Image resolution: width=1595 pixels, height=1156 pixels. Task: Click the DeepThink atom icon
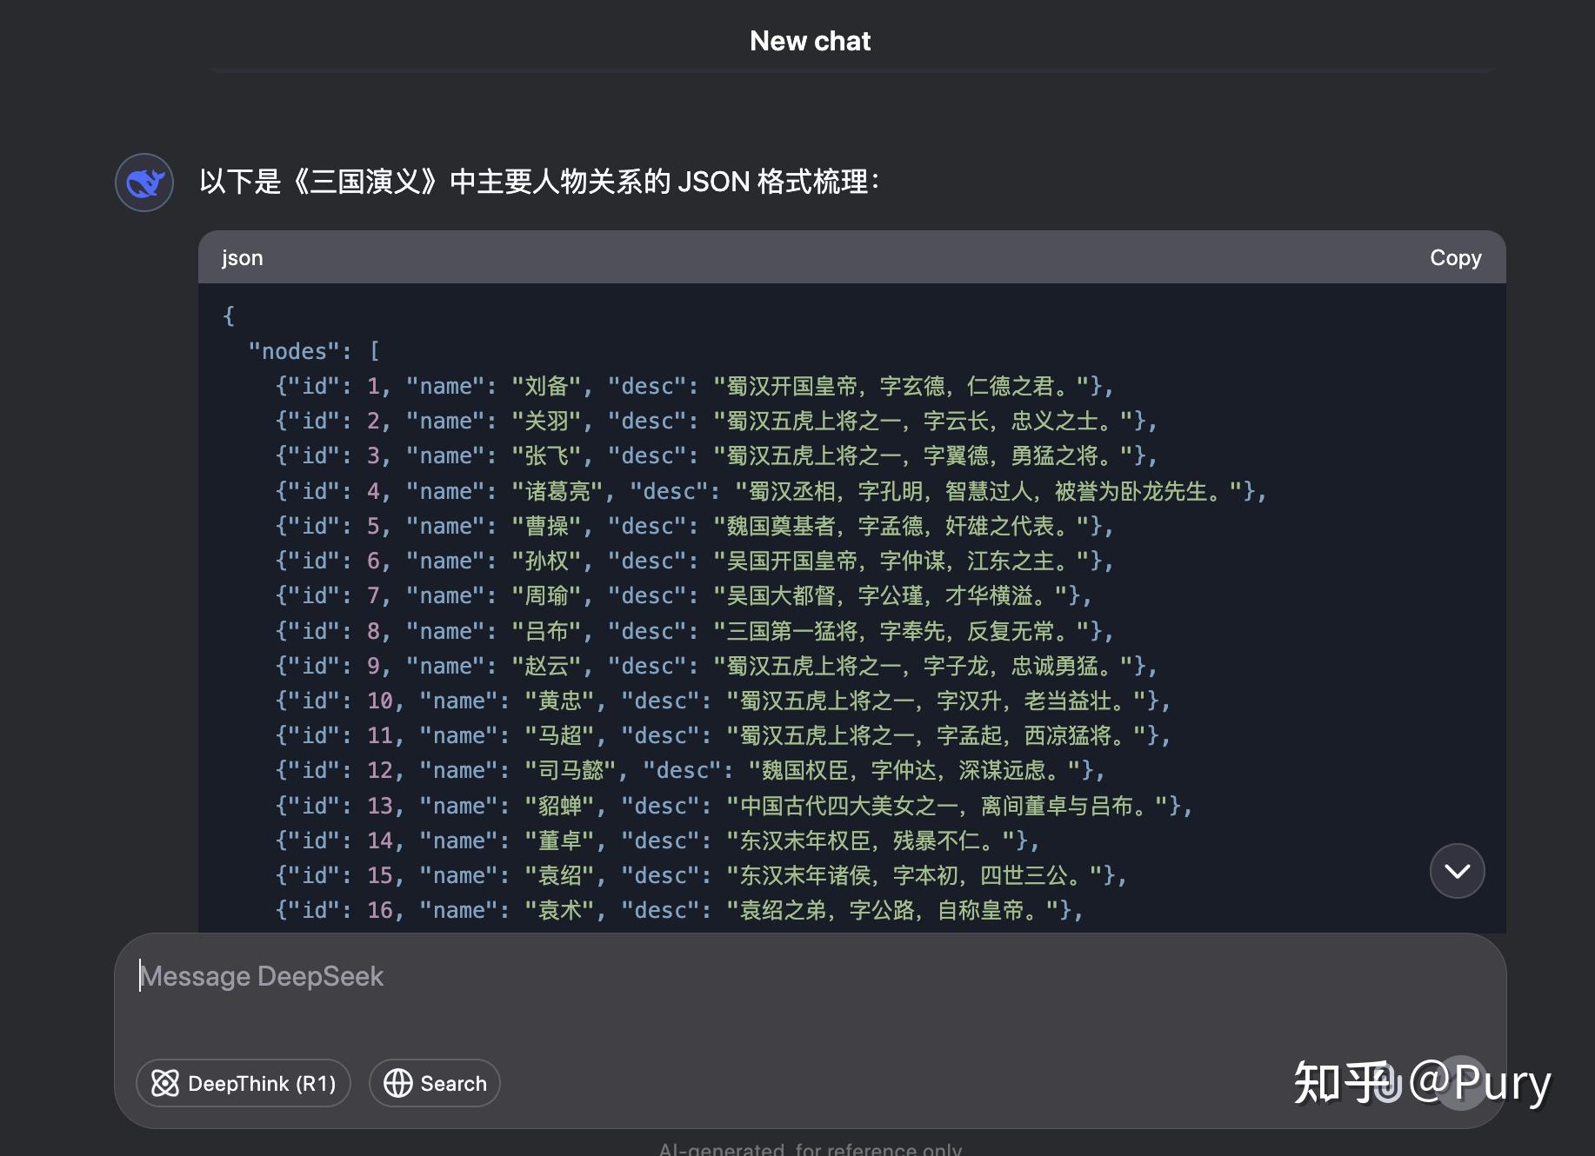click(x=164, y=1084)
